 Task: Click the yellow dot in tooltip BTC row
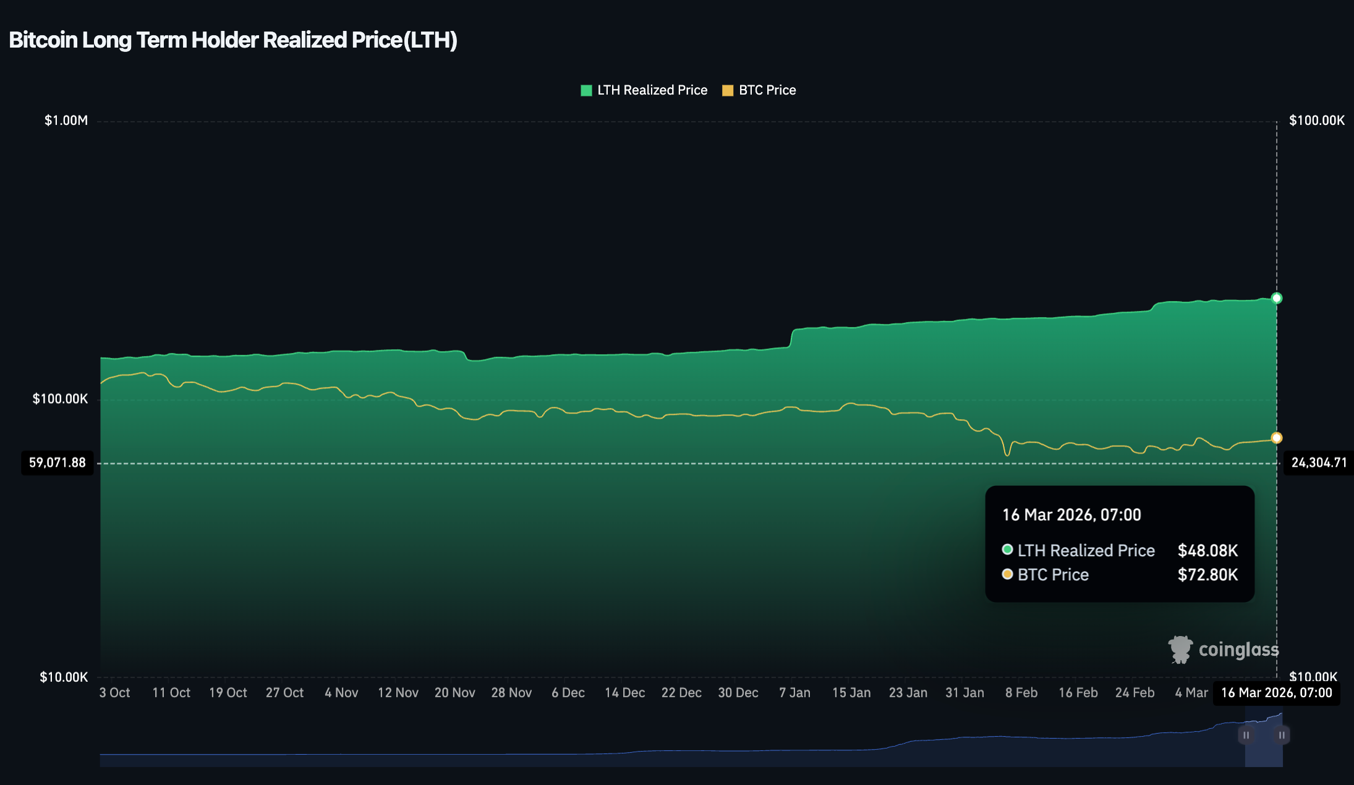1007,574
